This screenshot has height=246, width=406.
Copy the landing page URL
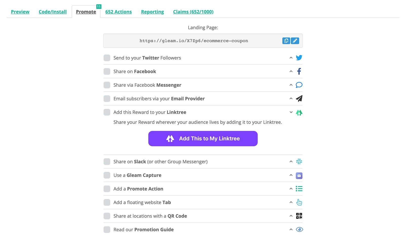[x=286, y=41]
